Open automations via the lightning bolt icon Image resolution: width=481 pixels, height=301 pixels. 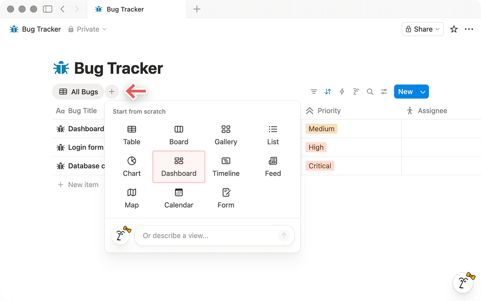[342, 91]
